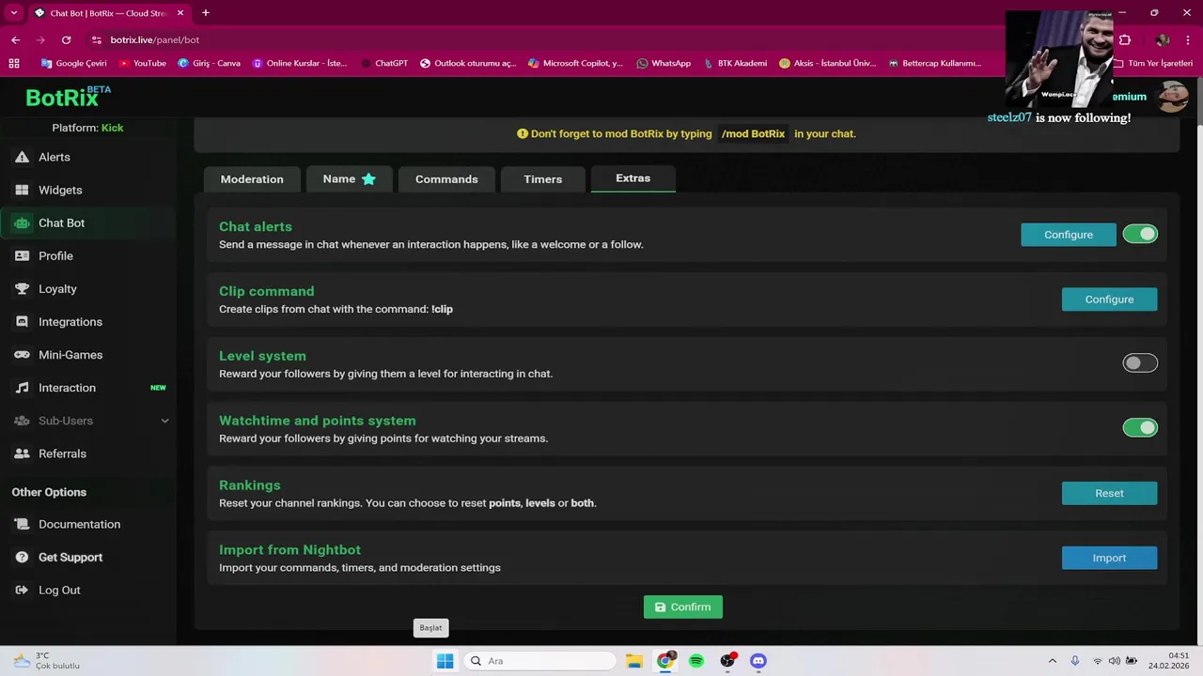Image resolution: width=1203 pixels, height=676 pixels.
Task: Disable Watchtime and points system toggle
Action: pos(1140,428)
